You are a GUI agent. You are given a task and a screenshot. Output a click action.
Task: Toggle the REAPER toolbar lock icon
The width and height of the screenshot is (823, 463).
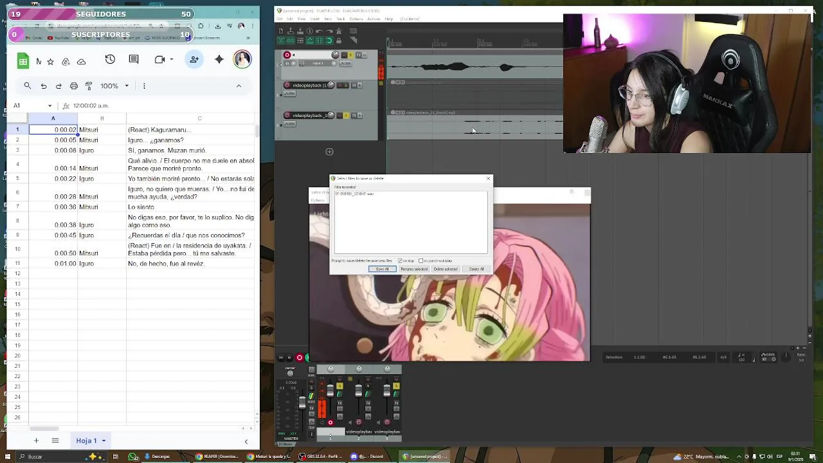click(x=339, y=41)
